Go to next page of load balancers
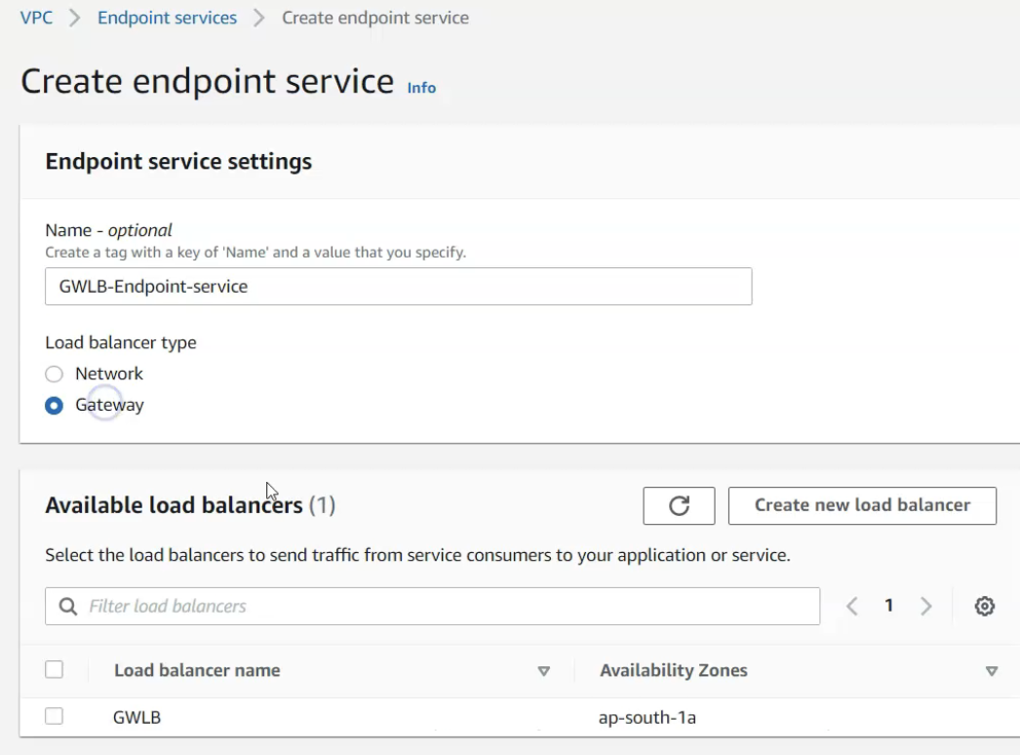Viewport: 1020px width, 755px height. [x=925, y=606]
